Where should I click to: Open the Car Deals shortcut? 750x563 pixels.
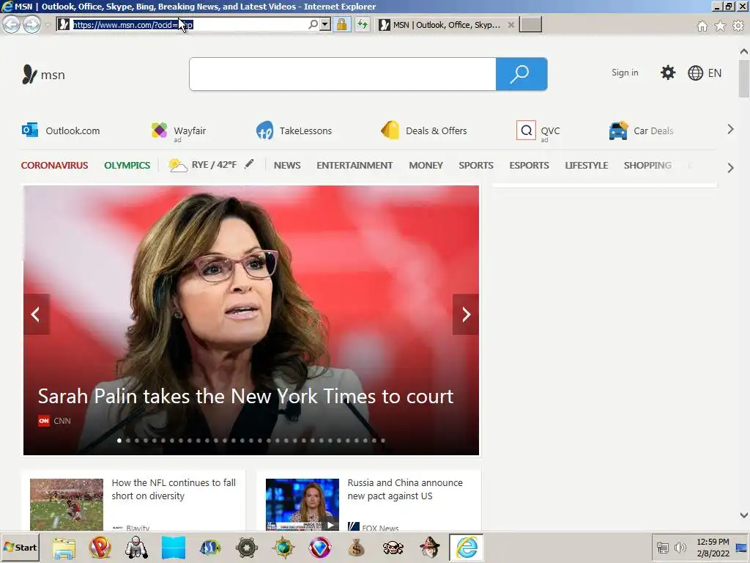click(641, 130)
